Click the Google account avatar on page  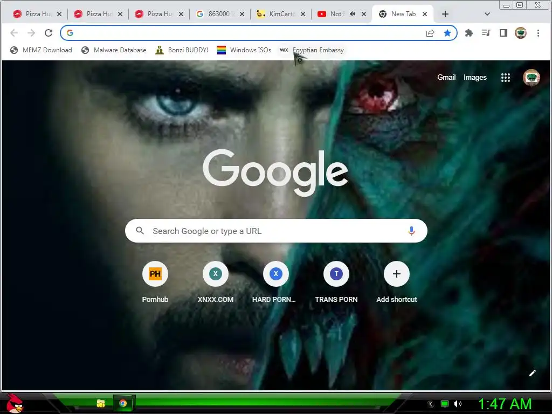tap(531, 78)
